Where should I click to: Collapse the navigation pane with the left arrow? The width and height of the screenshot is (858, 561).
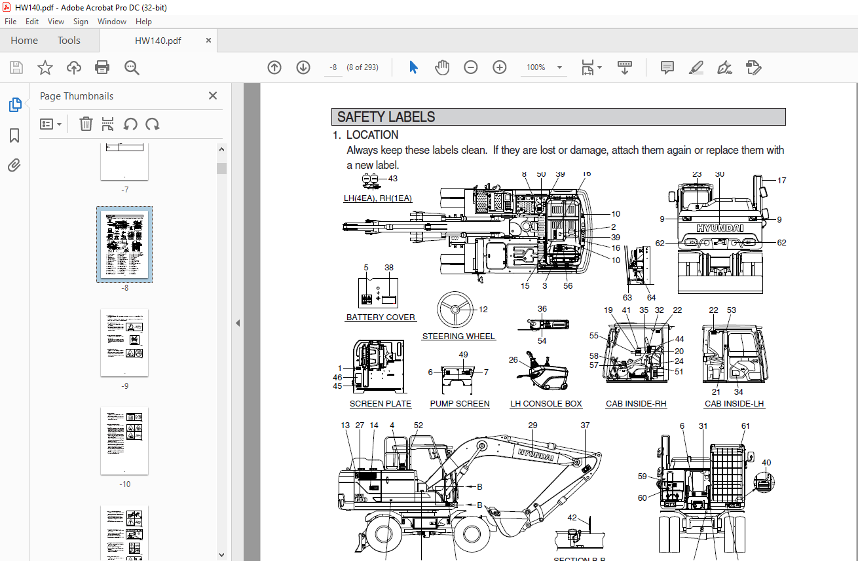pyautogui.click(x=238, y=323)
